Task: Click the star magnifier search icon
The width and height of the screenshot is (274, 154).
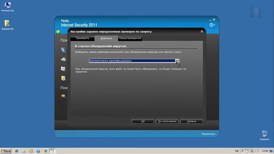Action: (x=63, y=96)
